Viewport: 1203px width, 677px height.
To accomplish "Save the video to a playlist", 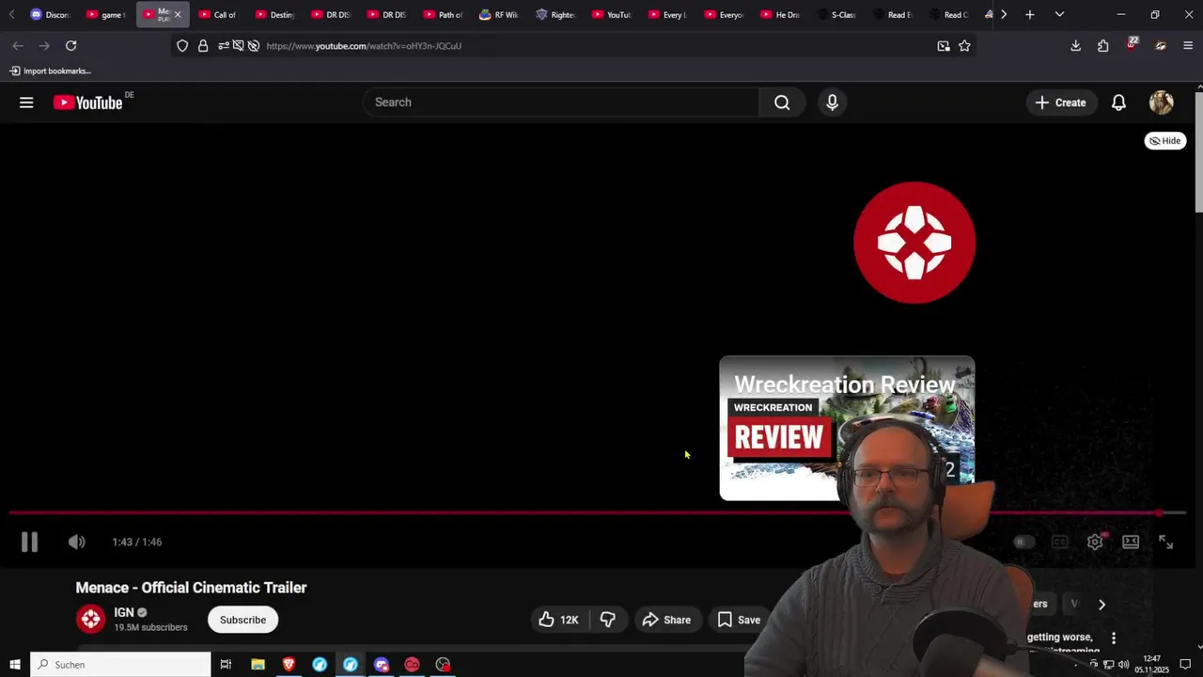I will [x=739, y=620].
